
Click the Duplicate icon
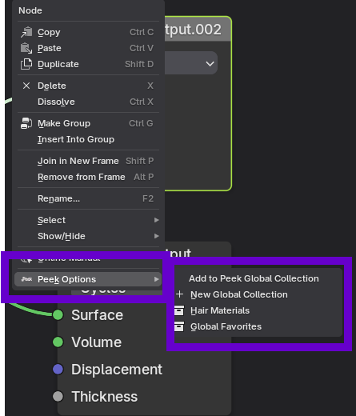[x=26, y=64]
